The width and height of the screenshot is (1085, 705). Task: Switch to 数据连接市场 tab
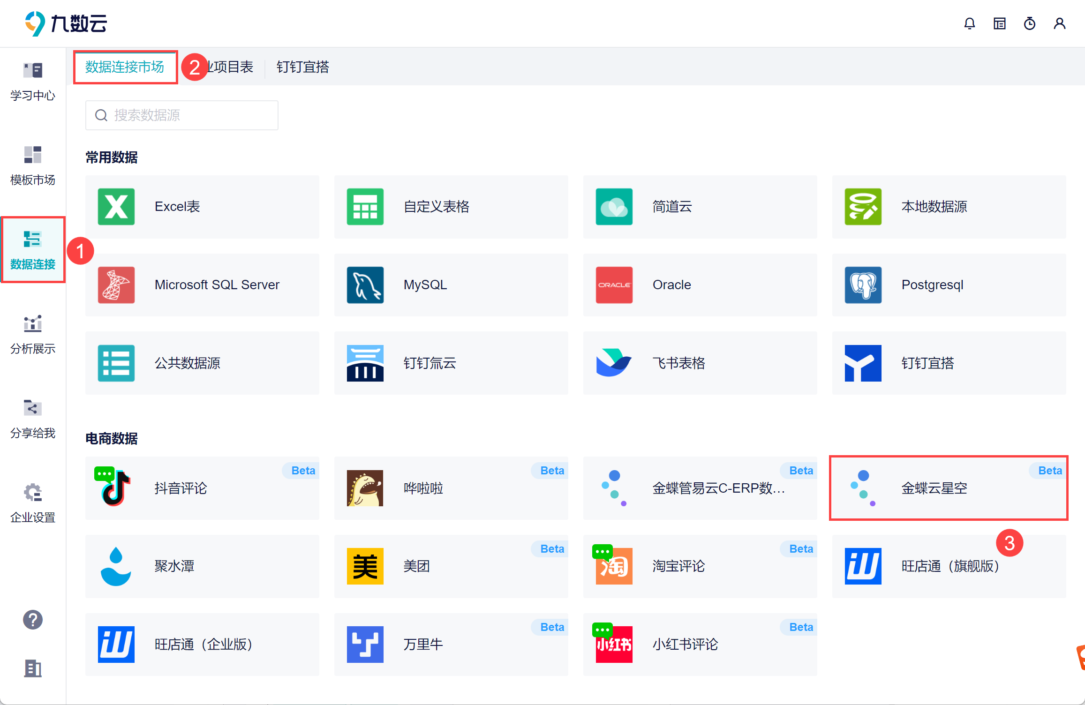pyautogui.click(x=125, y=67)
